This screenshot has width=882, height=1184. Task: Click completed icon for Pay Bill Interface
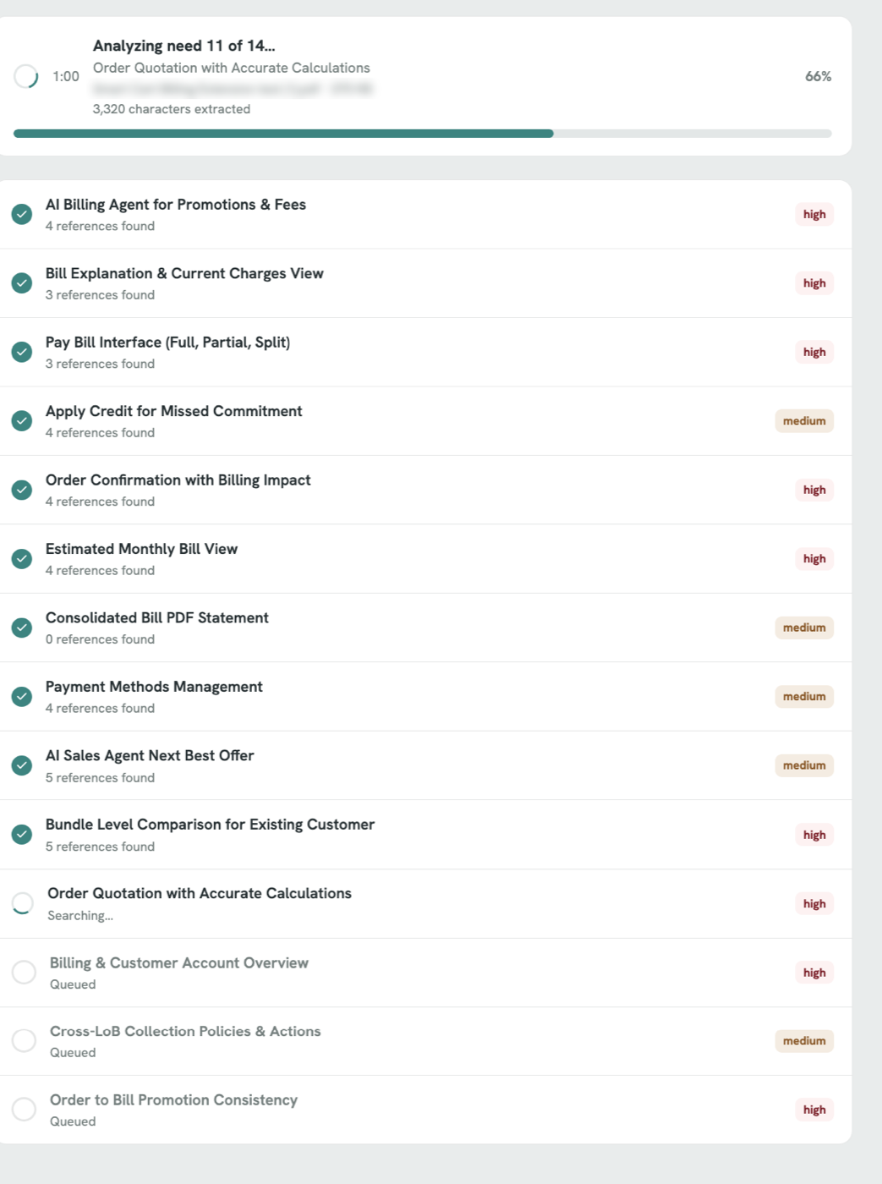(22, 352)
